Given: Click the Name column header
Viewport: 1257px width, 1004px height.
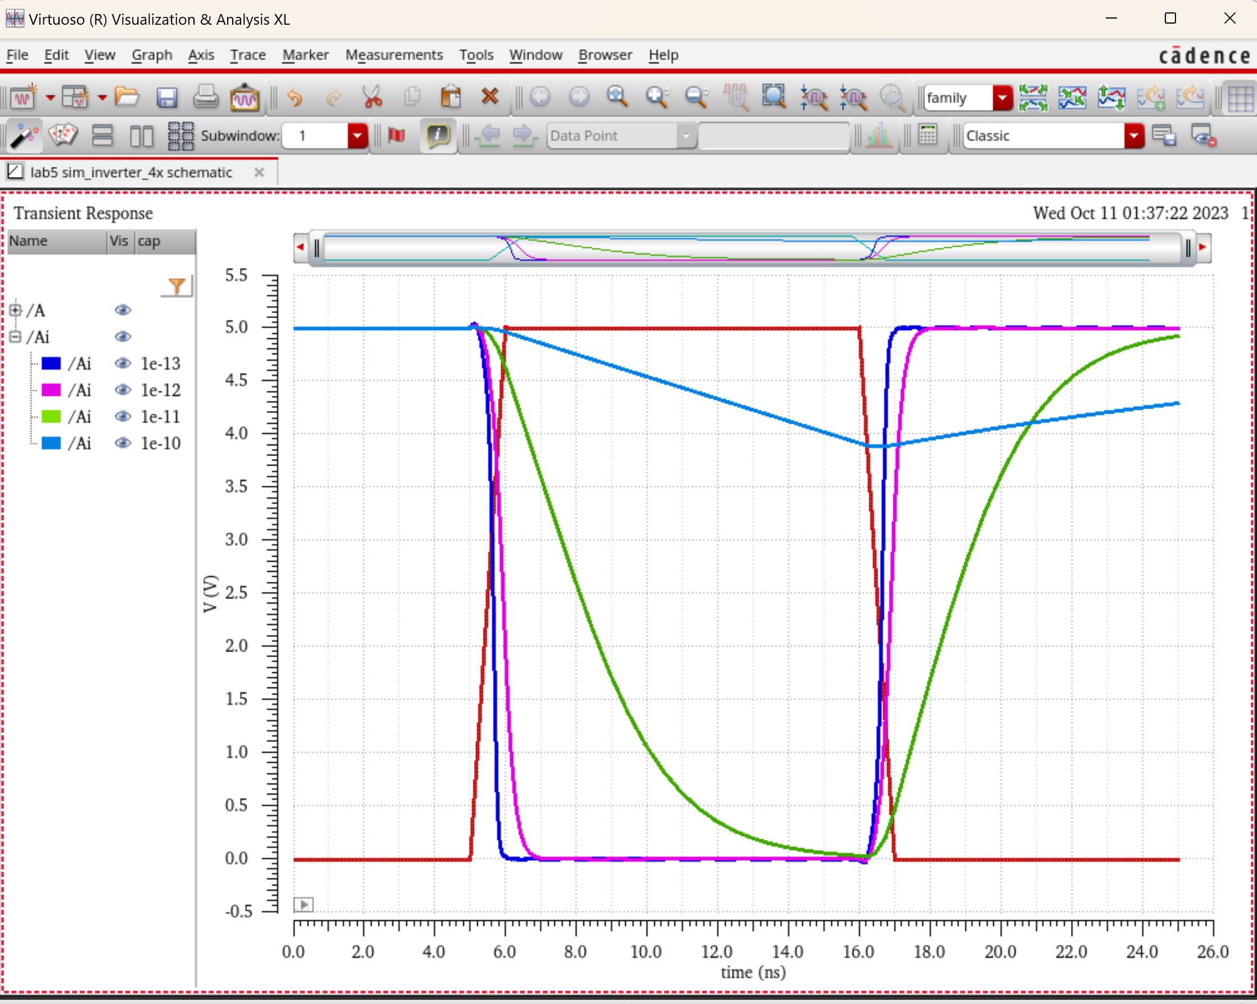Looking at the screenshot, I should [57, 241].
